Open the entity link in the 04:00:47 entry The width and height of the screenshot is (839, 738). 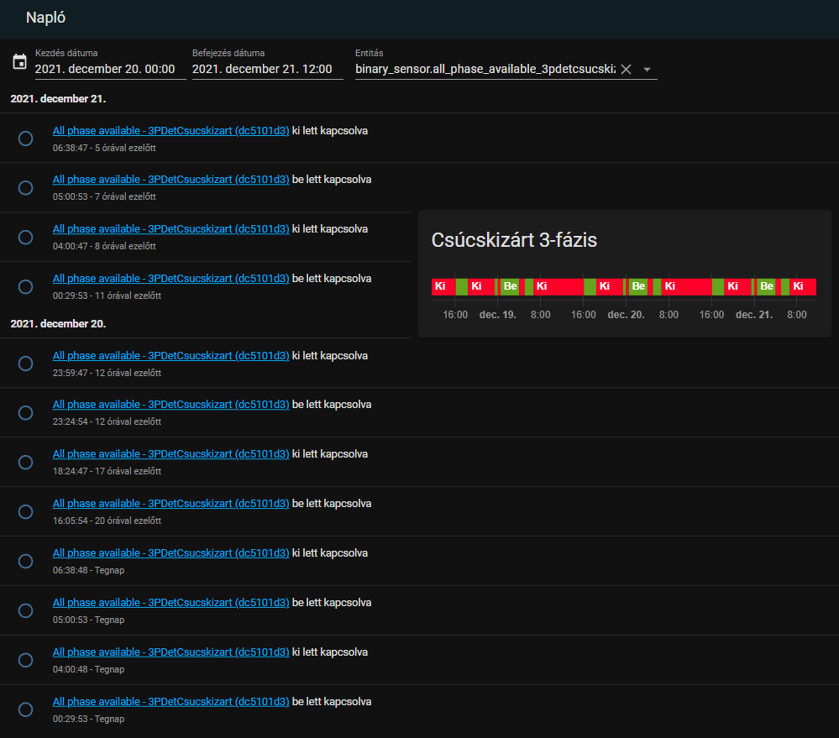tap(170, 229)
